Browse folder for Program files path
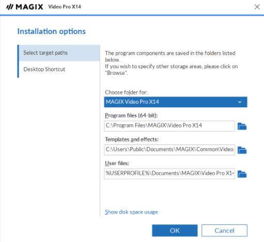The image size is (264, 242). (242, 126)
